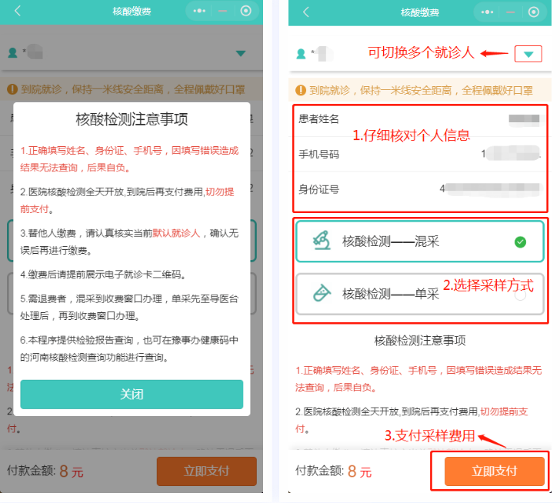The image size is (560, 503).
Task: Expand patient switcher dropdown on right screen
Action: click(x=528, y=55)
